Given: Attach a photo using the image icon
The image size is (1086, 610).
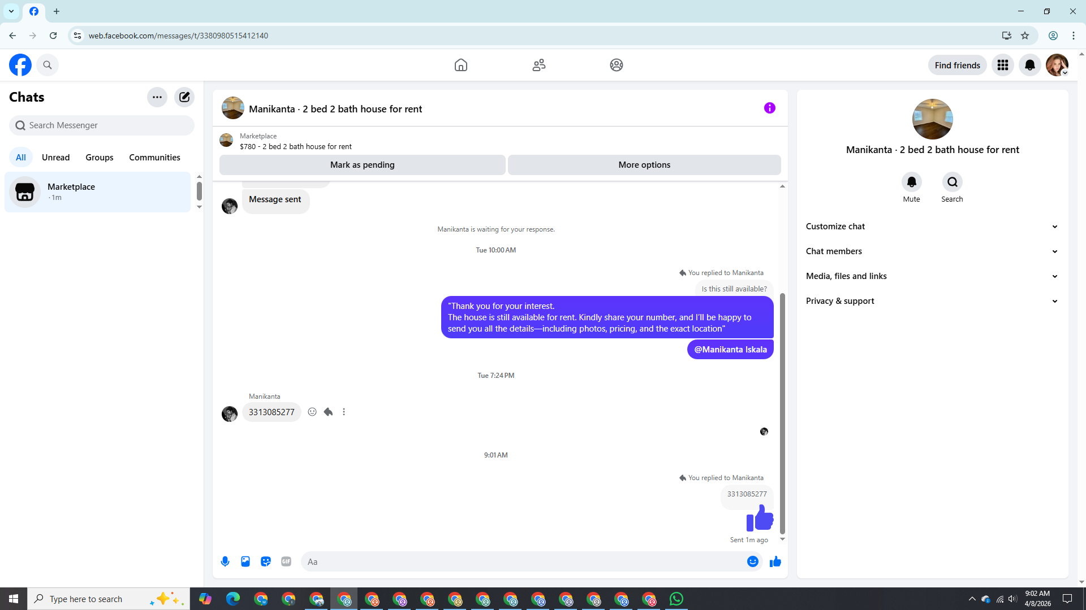Looking at the screenshot, I should (245, 561).
